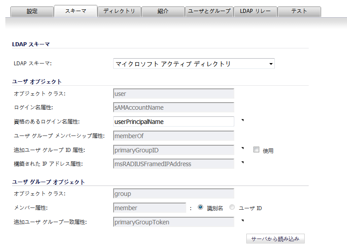Open the LDAP リレー tab
The width and height of the screenshot is (347, 247).
pyautogui.click(x=255, y=12)
